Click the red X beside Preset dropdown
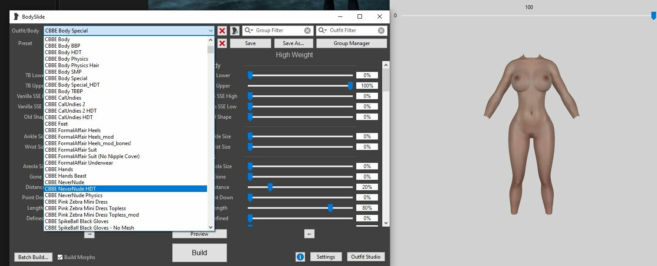The height and width of the screenshot is (266, 657). (x=222, y=43)
